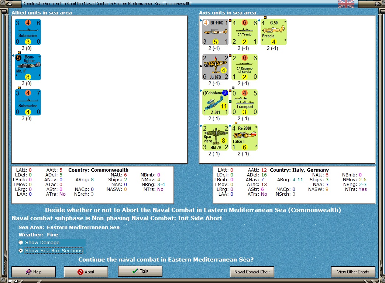Pick the G.50 Freccia fighter counter
The height and width of the screenshot is (283, 385).
[x=274, y=32]
